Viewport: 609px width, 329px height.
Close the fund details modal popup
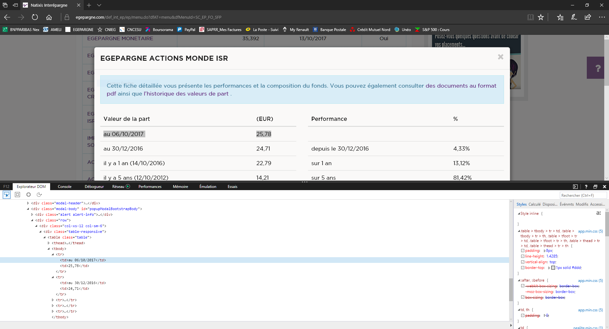[500, 57]
